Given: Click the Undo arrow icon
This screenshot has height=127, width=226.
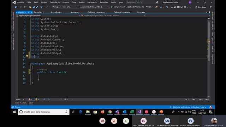Looking at the screenshot, I should point(41,7).
